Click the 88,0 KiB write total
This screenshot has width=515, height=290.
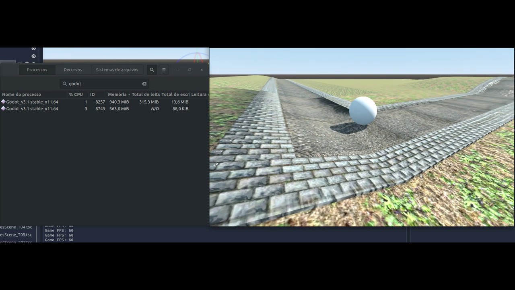180,109
